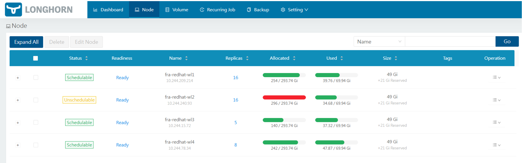Screen dimensions: 522x163
Task: Select the checkbox for node fra-redhat-wl3
Action: click(x=36, y=122)
